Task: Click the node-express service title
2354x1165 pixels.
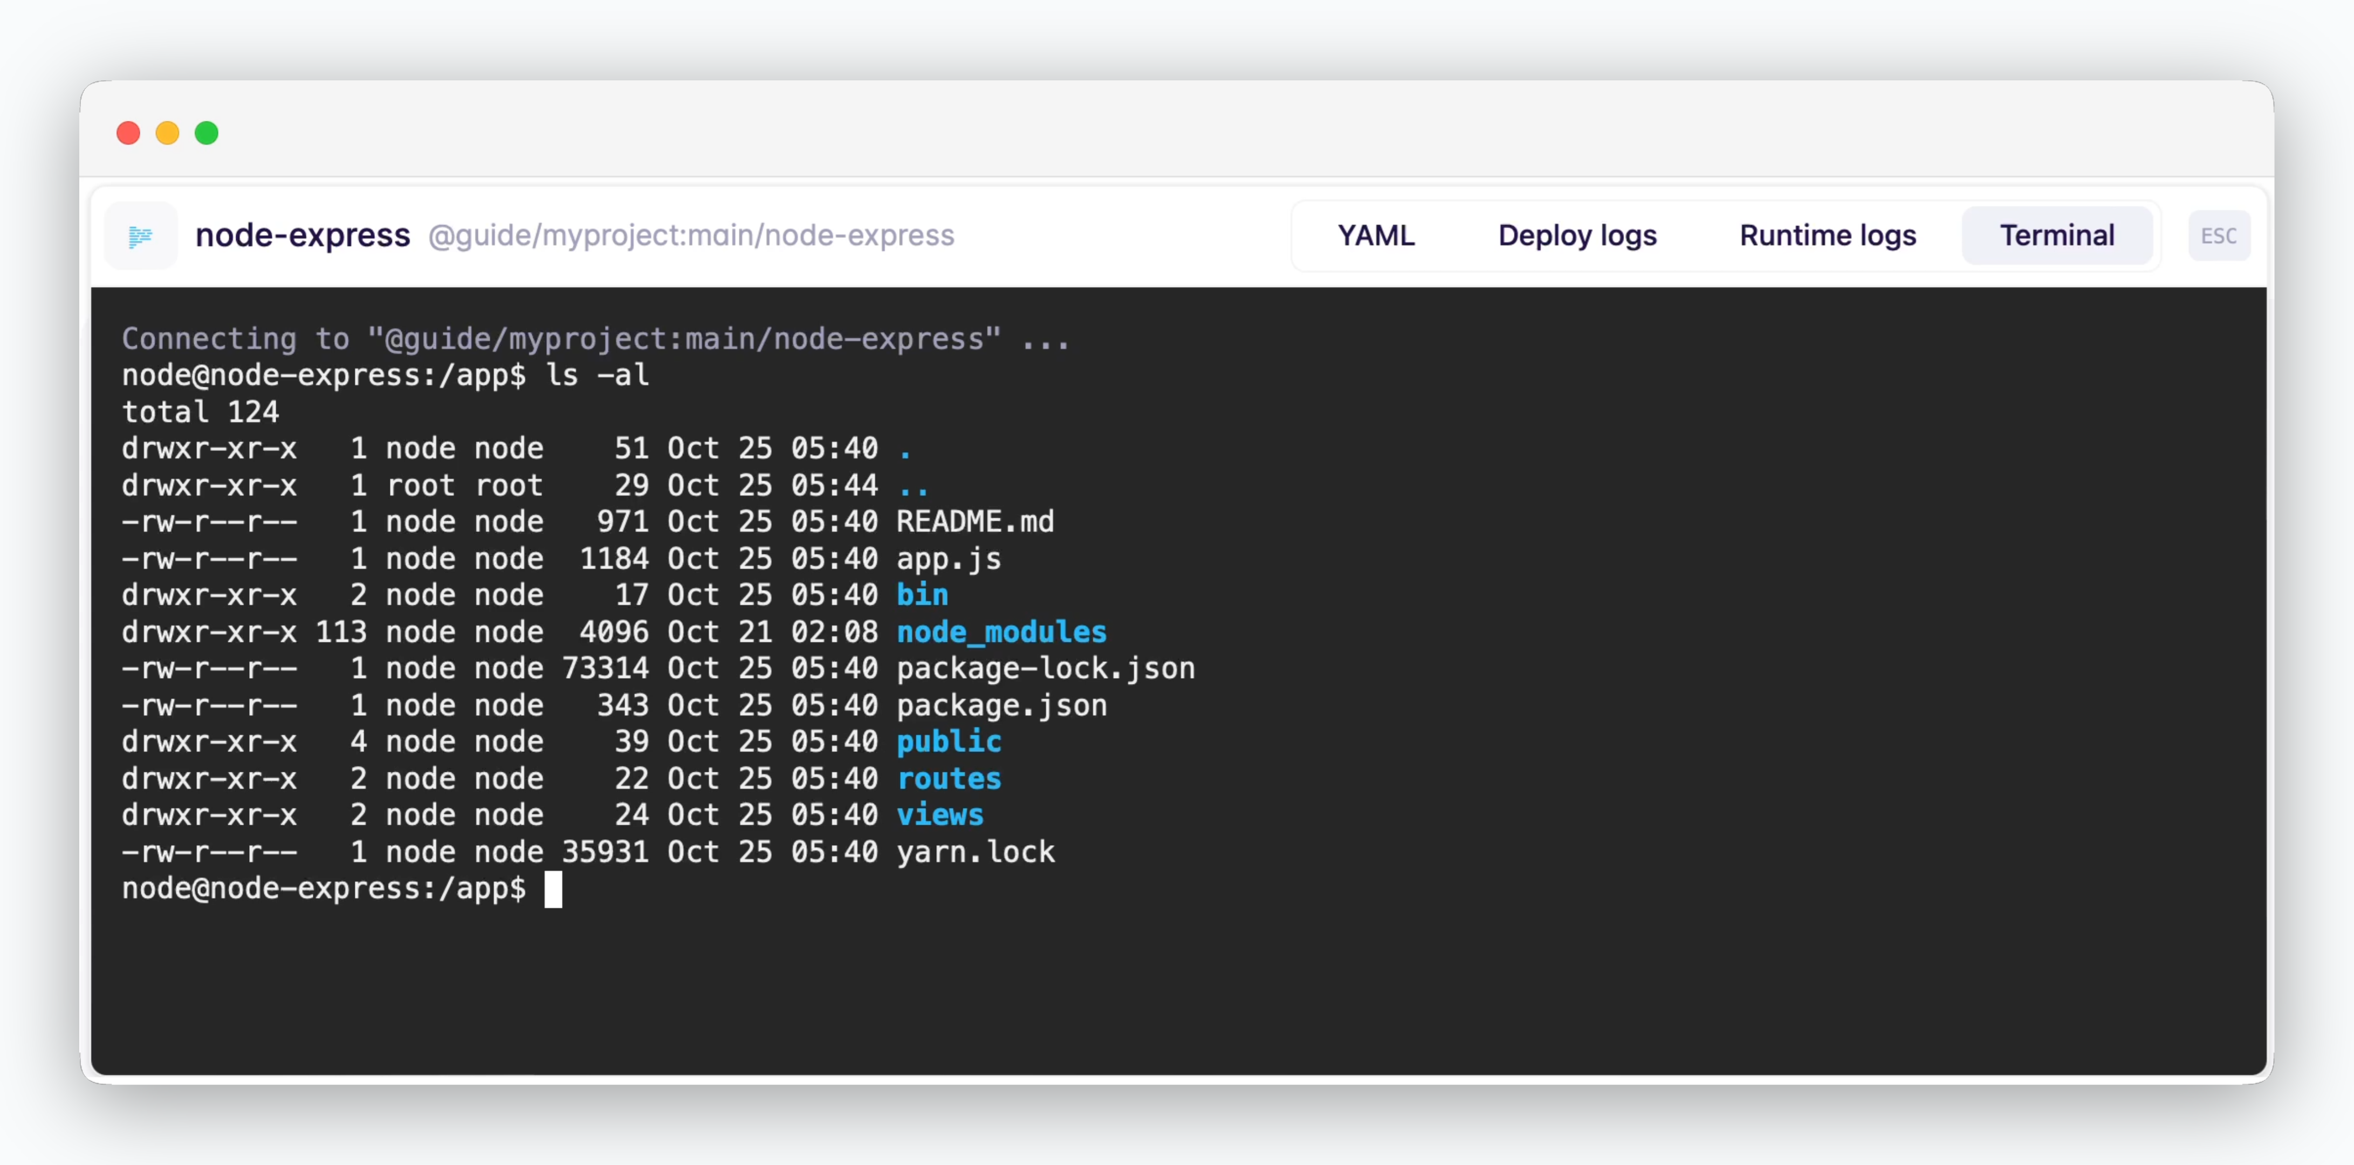Action: pos(303,236)
